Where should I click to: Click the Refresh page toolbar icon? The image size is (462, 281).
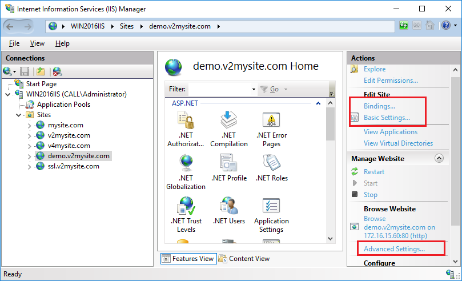[x=404, y=26]
